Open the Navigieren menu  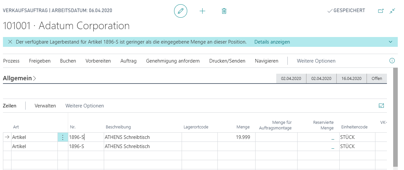pyautogui.click(x=266, y=61)
